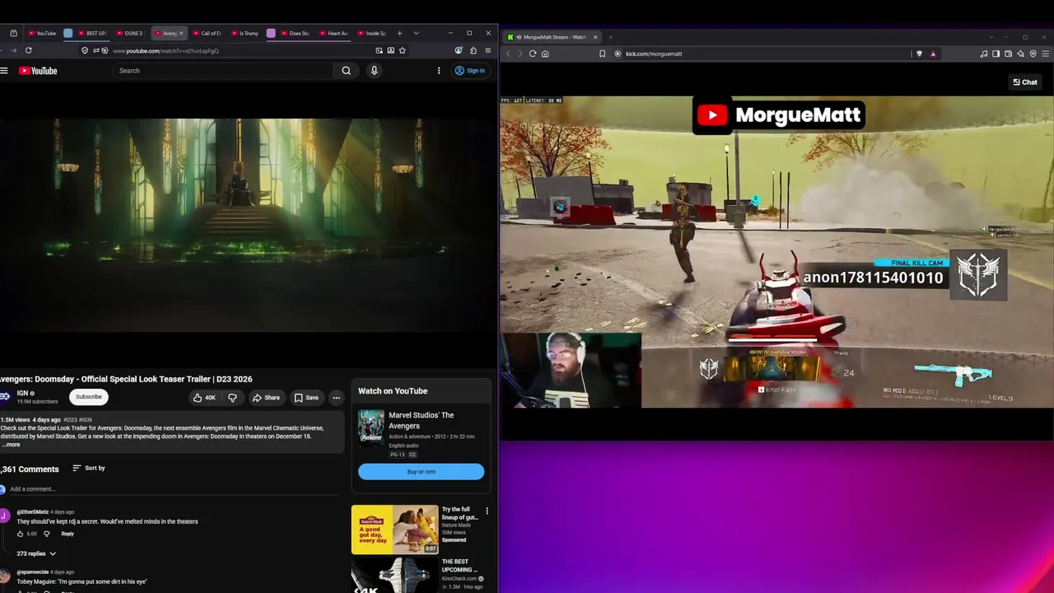Reply to @EtherDMattz's comment
The height and width of the screenshot is (593, 1054).
tap(68, 534)
